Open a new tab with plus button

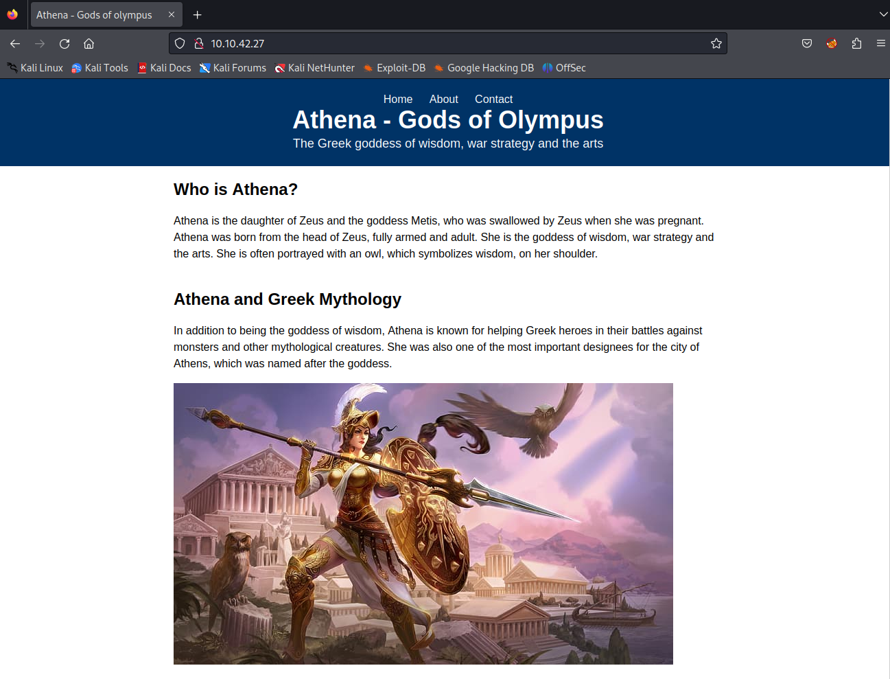[198, 14]
